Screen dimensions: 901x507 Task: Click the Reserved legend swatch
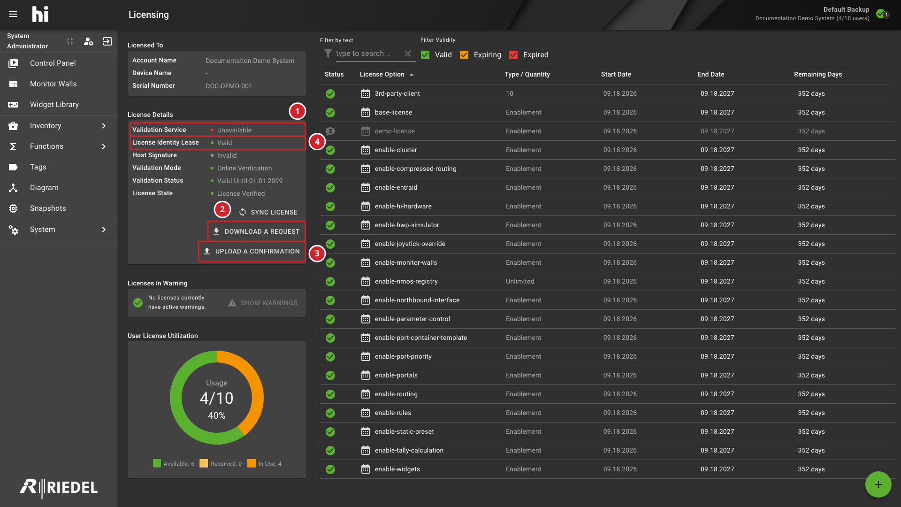[204, 463]
